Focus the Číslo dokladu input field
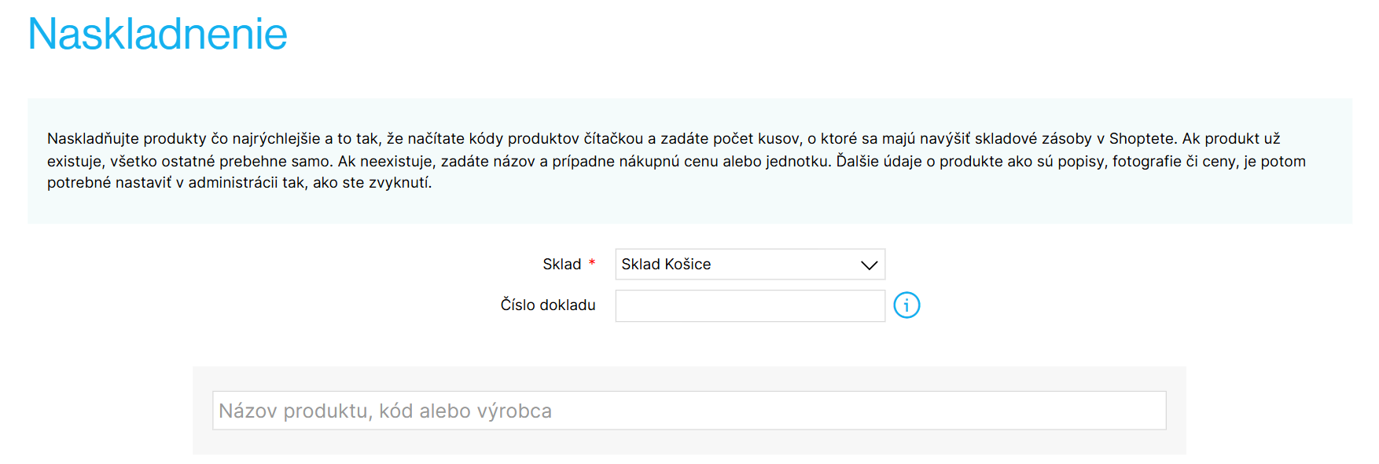The image size is (1379, 464). 750,305
